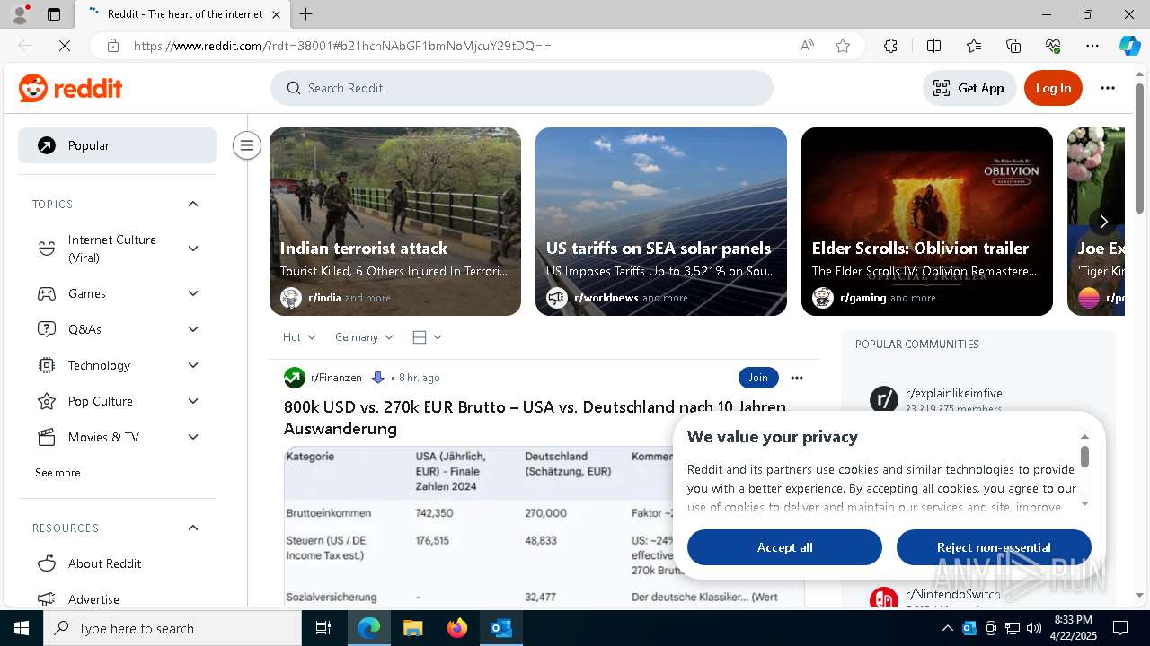Click the Advertise megaphone icon
Screen dimensions: 1150x646
click(47, 598)
